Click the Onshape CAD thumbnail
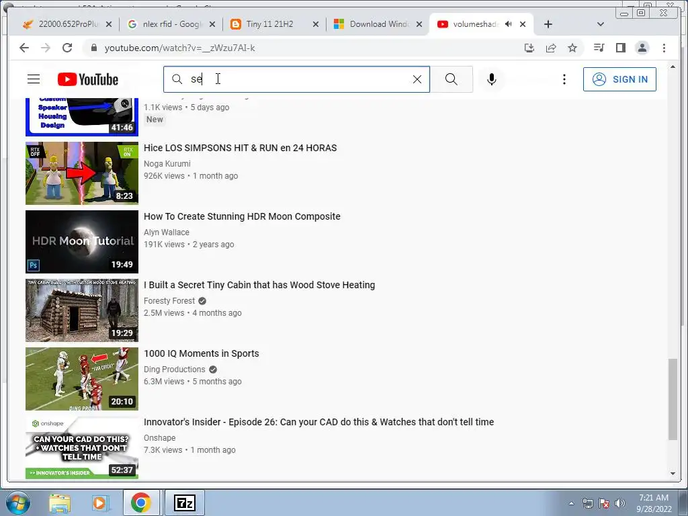688x516 pixels. [x=81, y=447]
